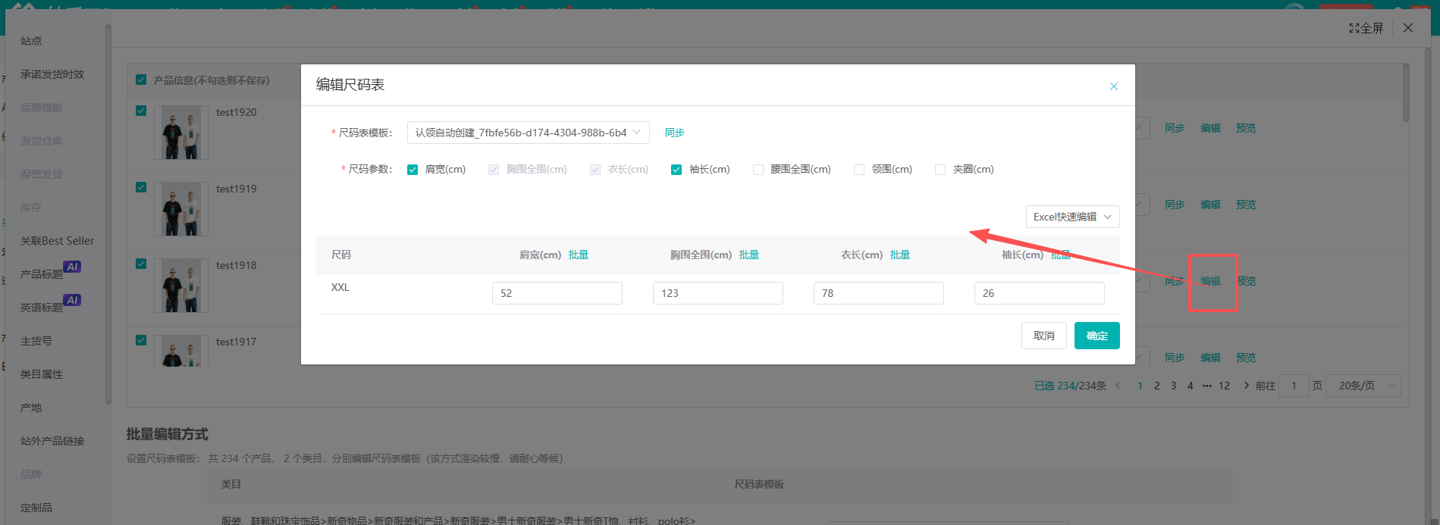1440x525 pixels.
Task: Click the 衣长 input showing 78
Action: coord(879,293)
